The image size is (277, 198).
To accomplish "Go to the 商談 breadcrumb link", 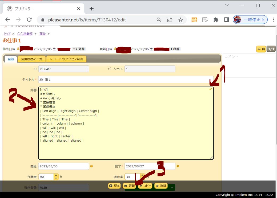I will click(x=42, y=34).
